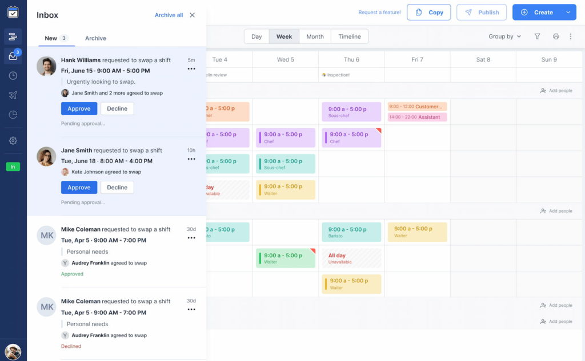Expand the Group by dropdown
585x361 pixels.
click(504, 36)
